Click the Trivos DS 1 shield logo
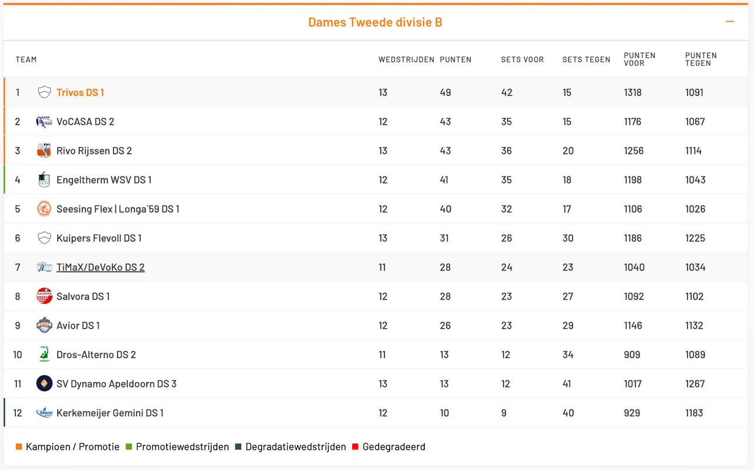Viewport: 754px width, 470px height. pos(44,92)
